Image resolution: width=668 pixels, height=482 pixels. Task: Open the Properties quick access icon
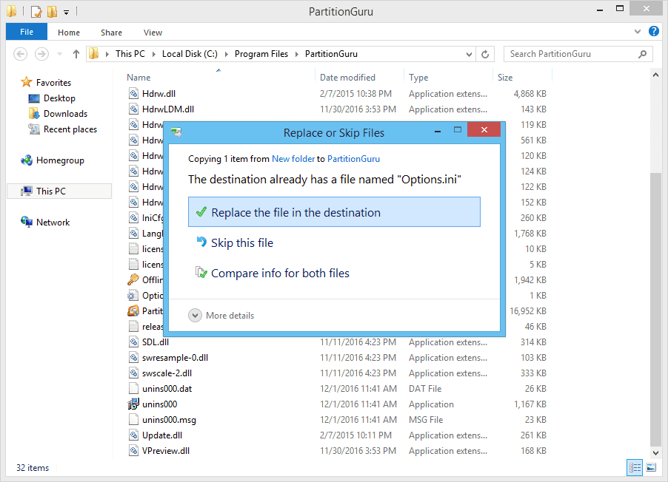[x=36, y=12]
